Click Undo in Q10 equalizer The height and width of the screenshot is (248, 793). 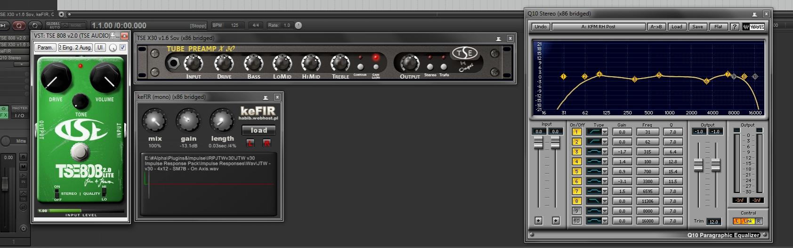541,27
